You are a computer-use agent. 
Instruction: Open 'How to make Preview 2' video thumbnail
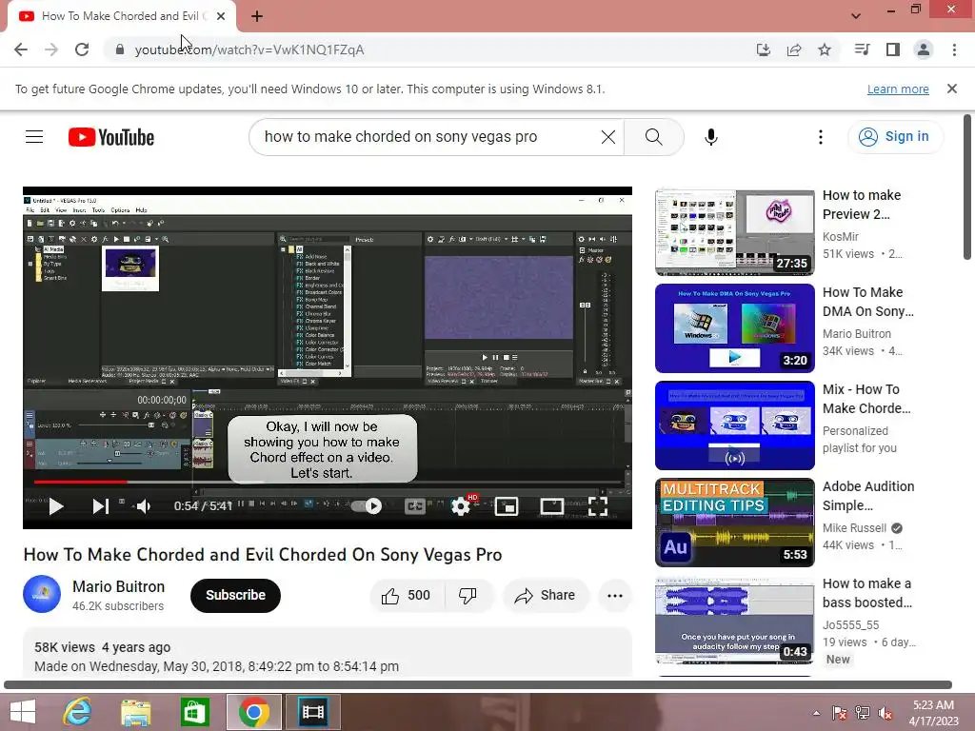tap(734, 232)
